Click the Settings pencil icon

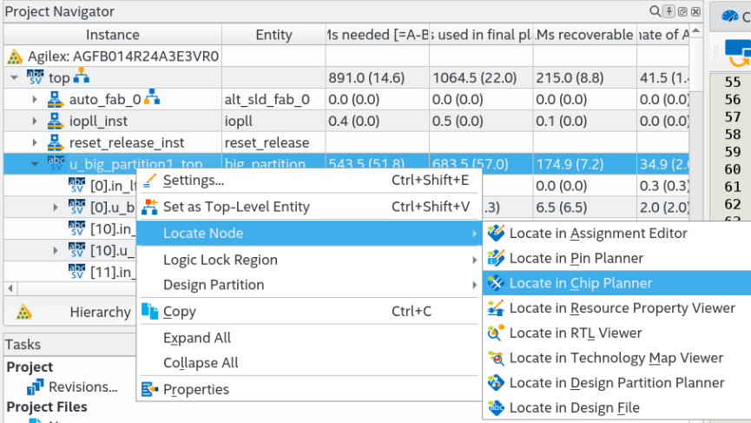(149, 181)
